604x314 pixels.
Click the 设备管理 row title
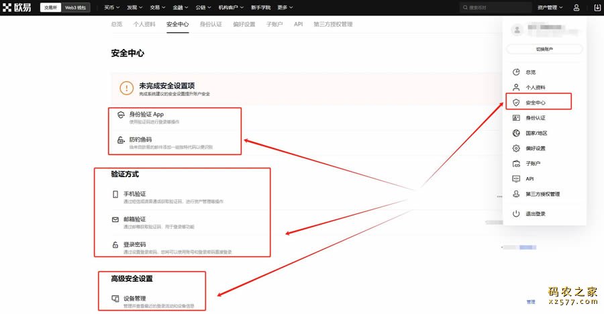134,298
